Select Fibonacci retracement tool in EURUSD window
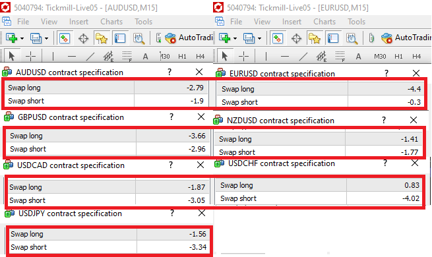The image size is (432, 257). coord(340,57)
